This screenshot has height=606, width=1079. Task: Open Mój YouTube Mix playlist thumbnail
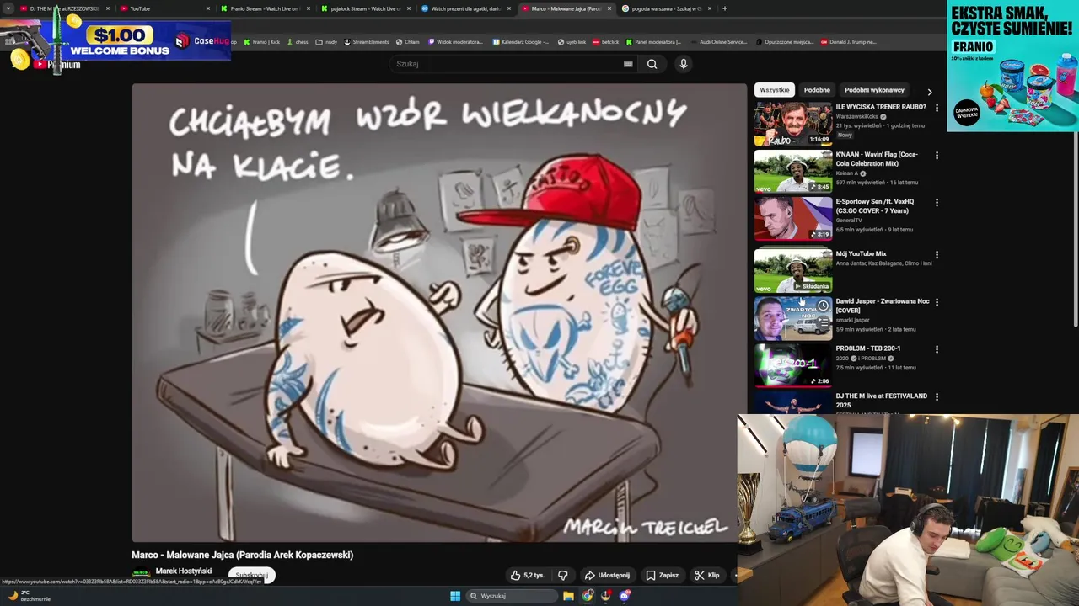(x=792, y=269)
